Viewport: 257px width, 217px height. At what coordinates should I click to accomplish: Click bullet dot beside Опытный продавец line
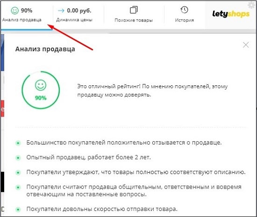click(18, 158)
